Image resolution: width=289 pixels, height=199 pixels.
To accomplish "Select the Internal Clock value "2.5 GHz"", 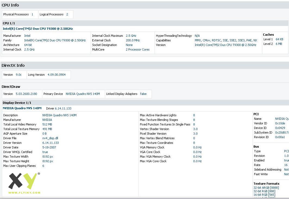I will click(30, 49).
